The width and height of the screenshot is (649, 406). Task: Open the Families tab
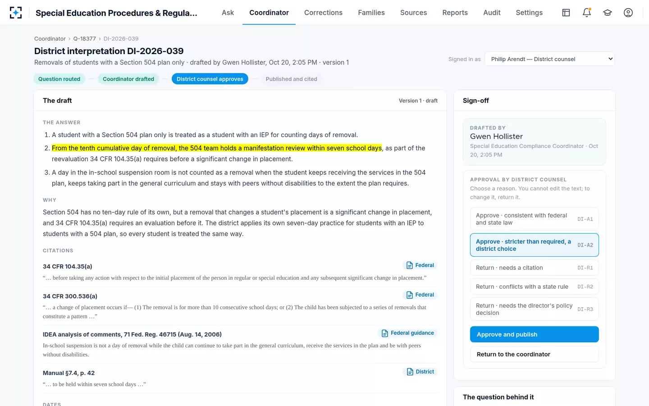tap(371, 13)
